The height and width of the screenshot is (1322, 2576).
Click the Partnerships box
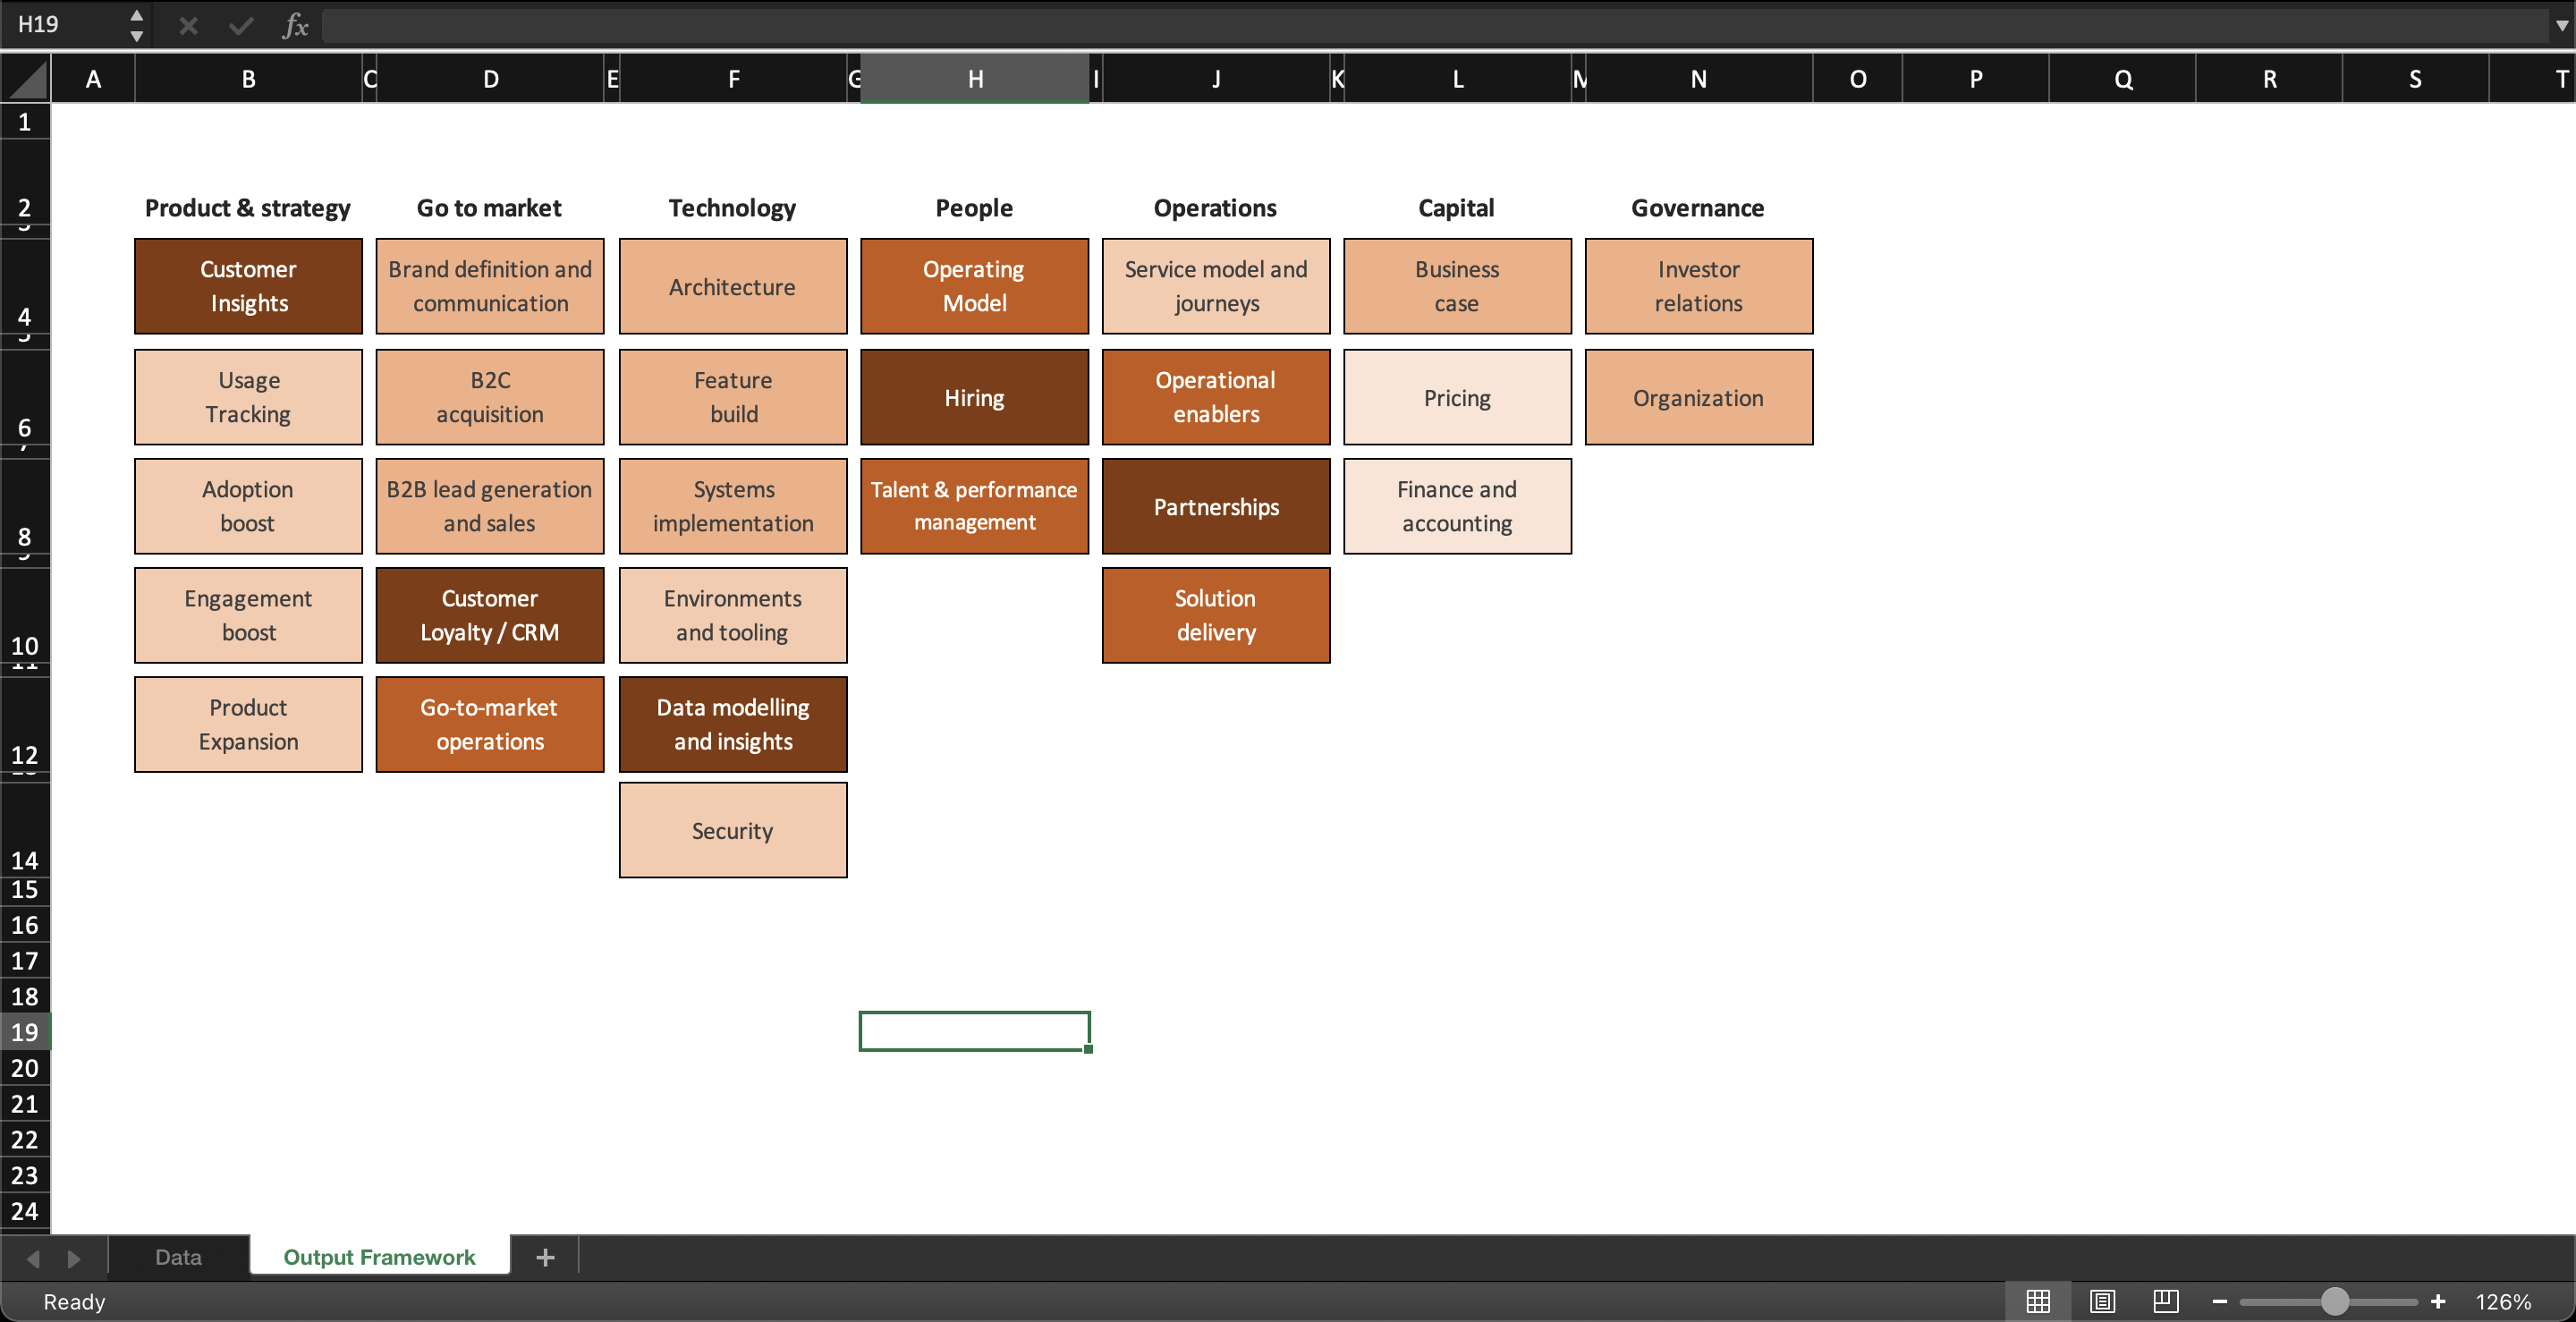tap(1216, 506)
